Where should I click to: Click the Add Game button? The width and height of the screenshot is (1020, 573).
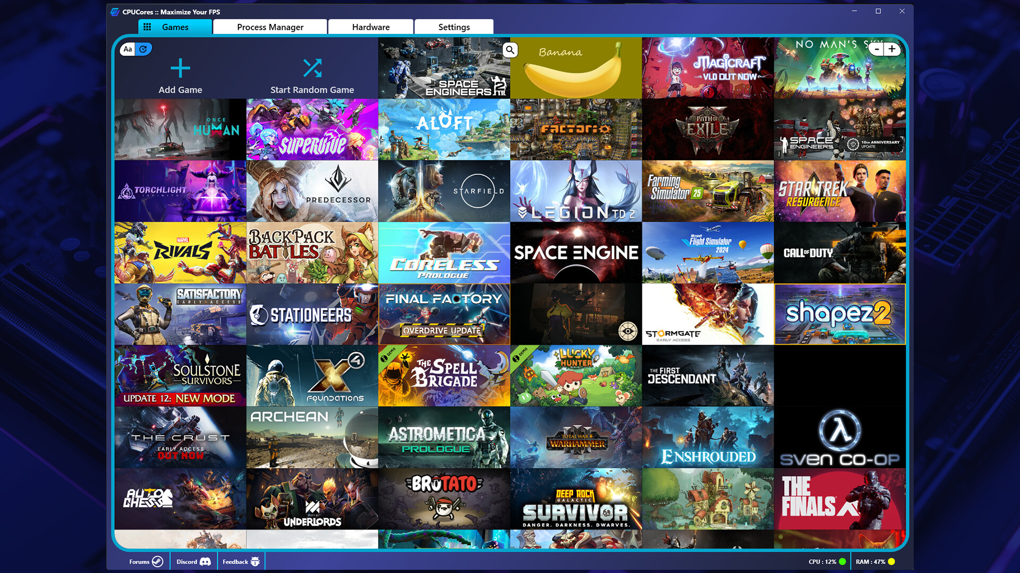[x=180, y=77]
